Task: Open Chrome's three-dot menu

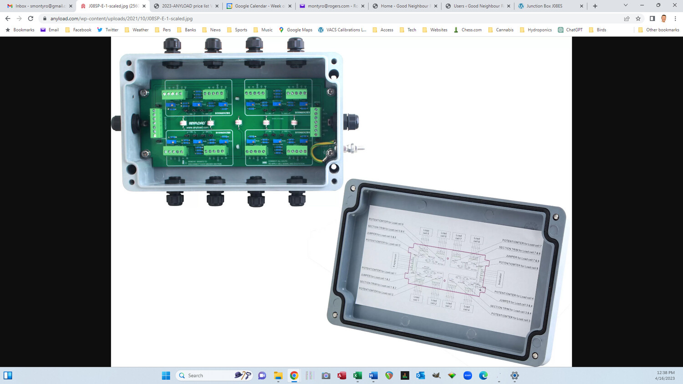Action: click(676, 19)
